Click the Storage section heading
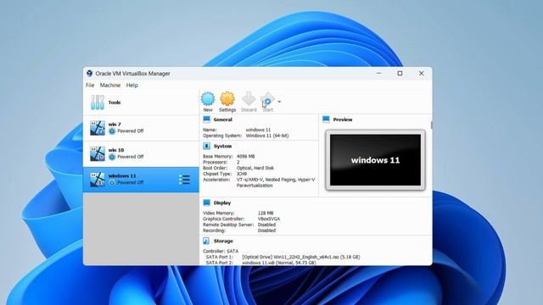 coord(223,241)
